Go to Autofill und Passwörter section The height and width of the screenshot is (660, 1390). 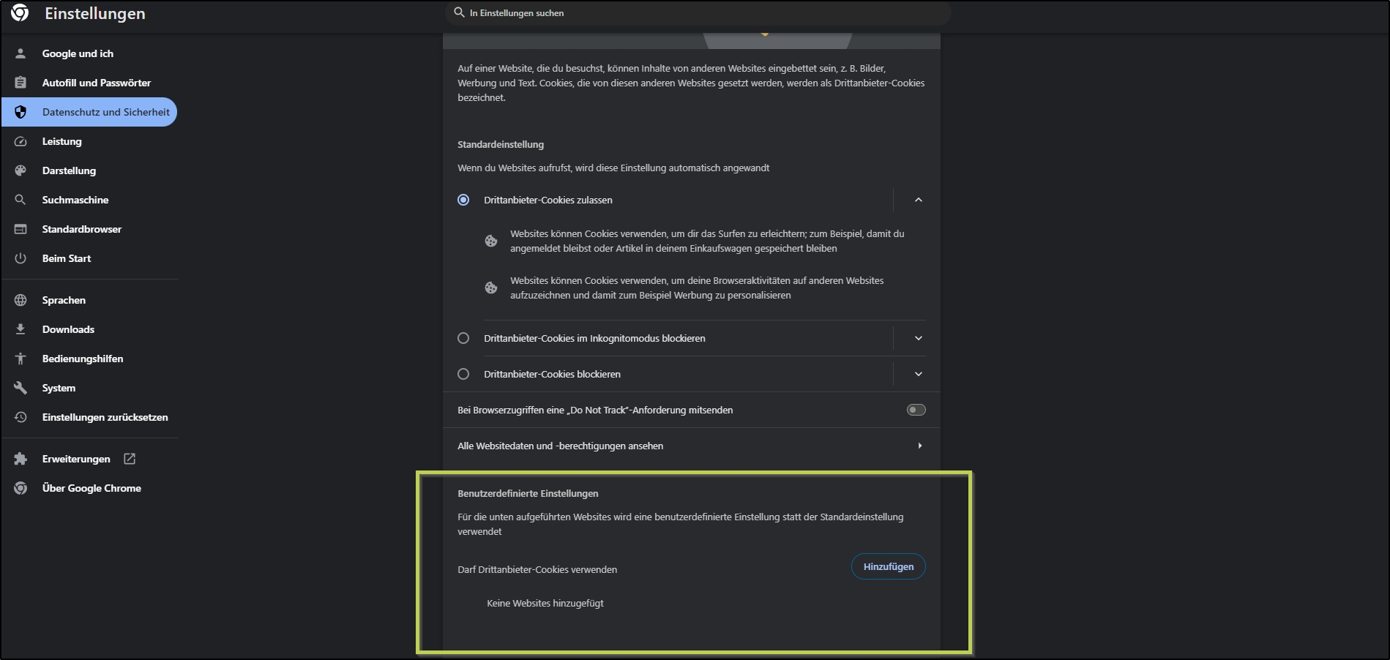[x=96, y=83]
